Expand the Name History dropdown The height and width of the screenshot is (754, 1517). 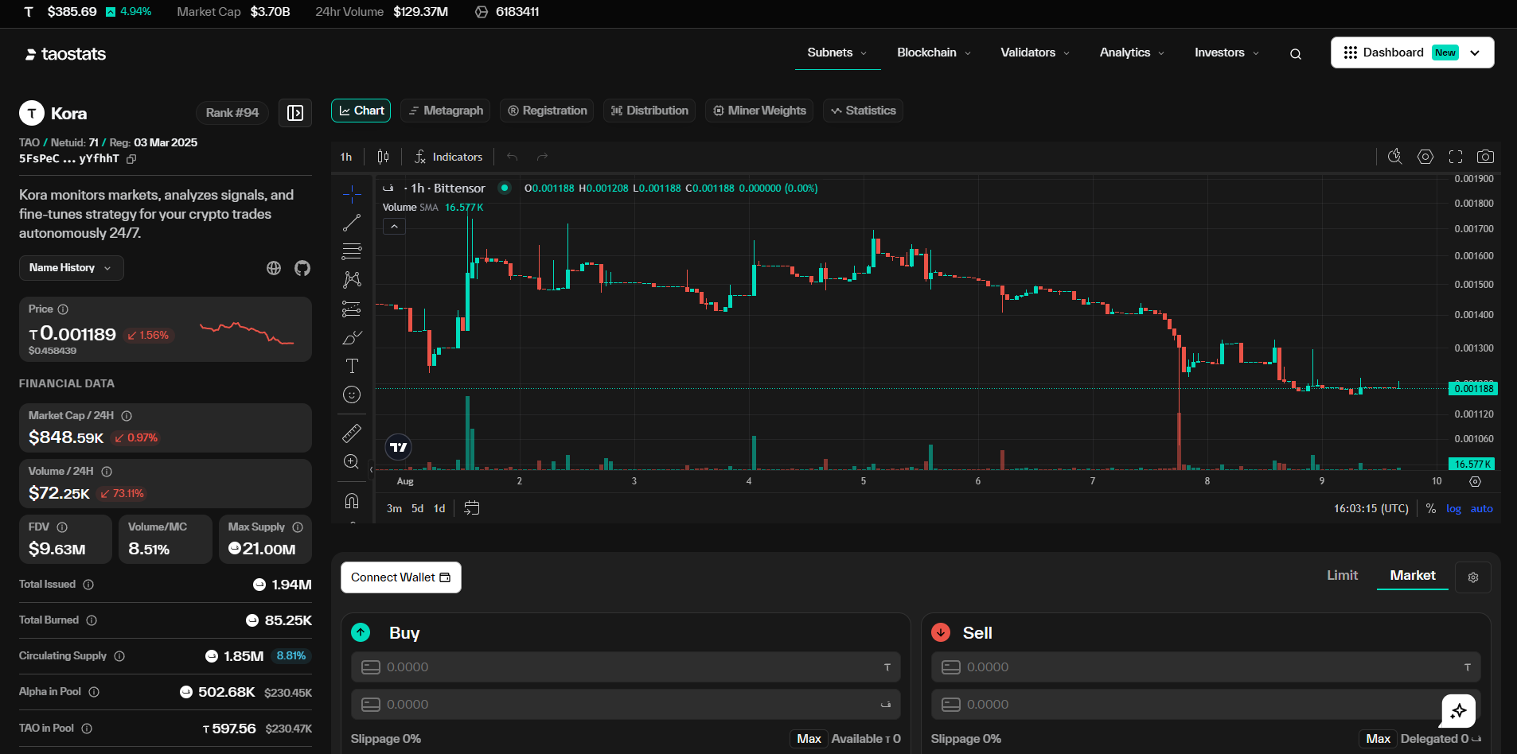[71, 268]
